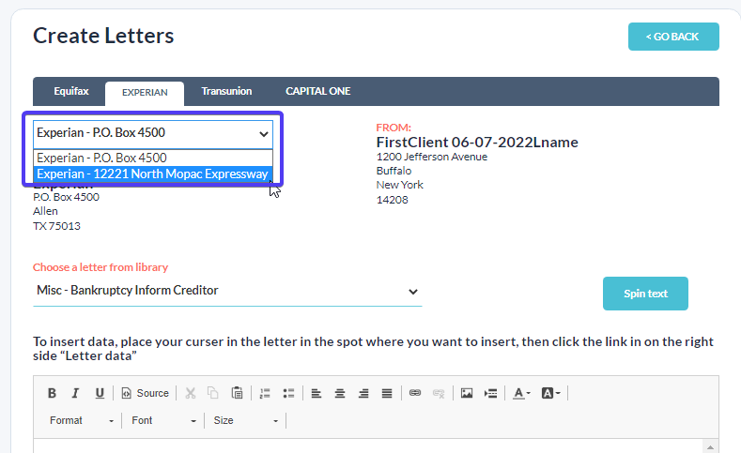Open the text color picker
The image size is (741, 453).
521,393
